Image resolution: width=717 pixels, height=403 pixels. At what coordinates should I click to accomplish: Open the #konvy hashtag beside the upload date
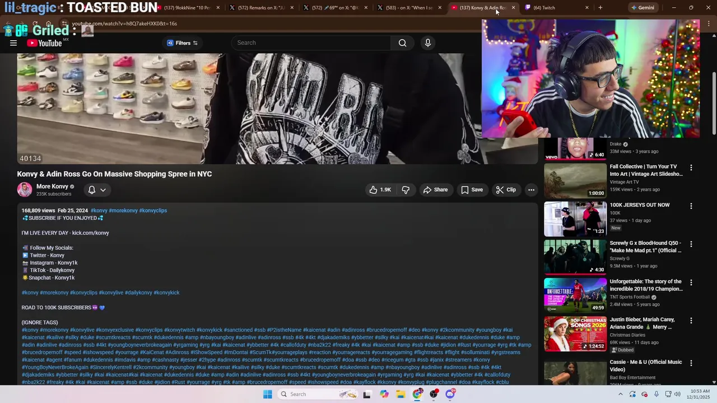(99, 210)
